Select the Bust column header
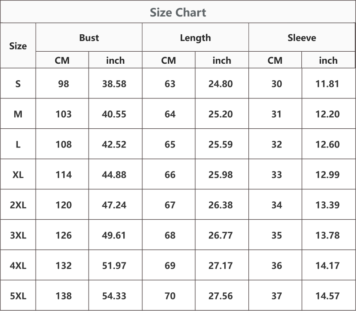 89,38
